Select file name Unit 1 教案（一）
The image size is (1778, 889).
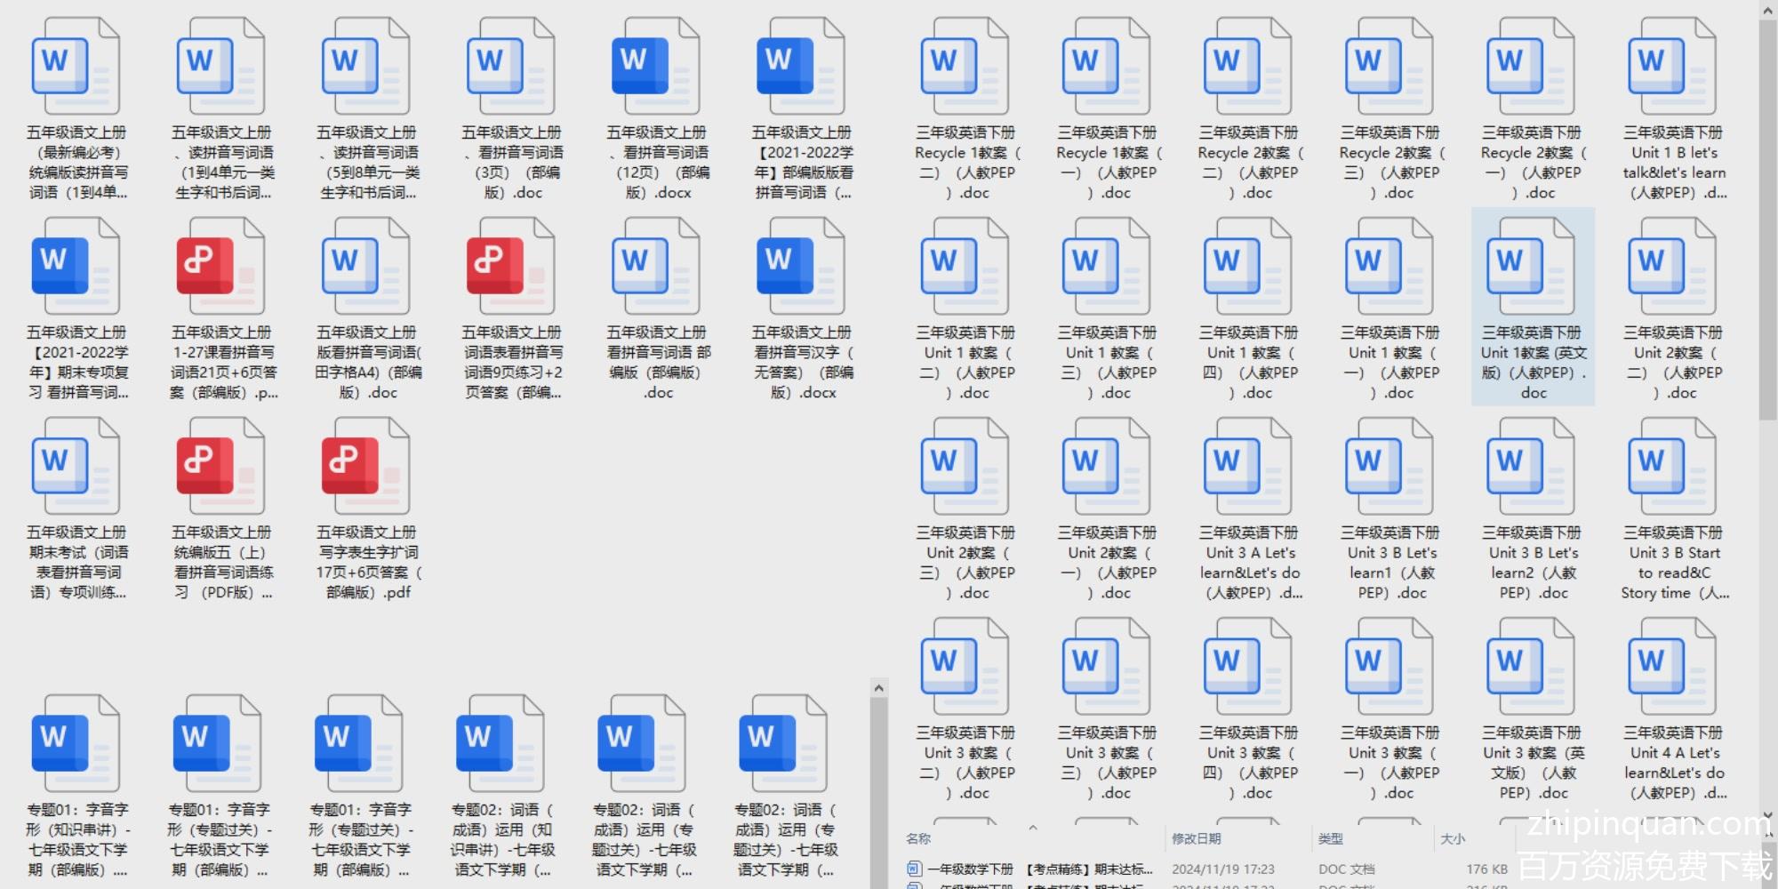click(x=1390, y=362)
